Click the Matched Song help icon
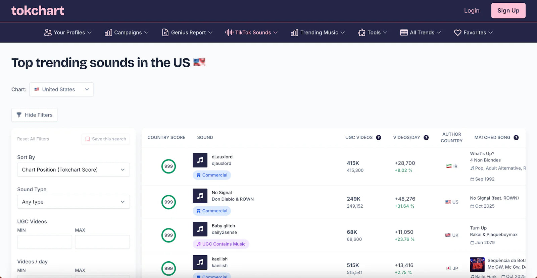 [x=516, y=138]
